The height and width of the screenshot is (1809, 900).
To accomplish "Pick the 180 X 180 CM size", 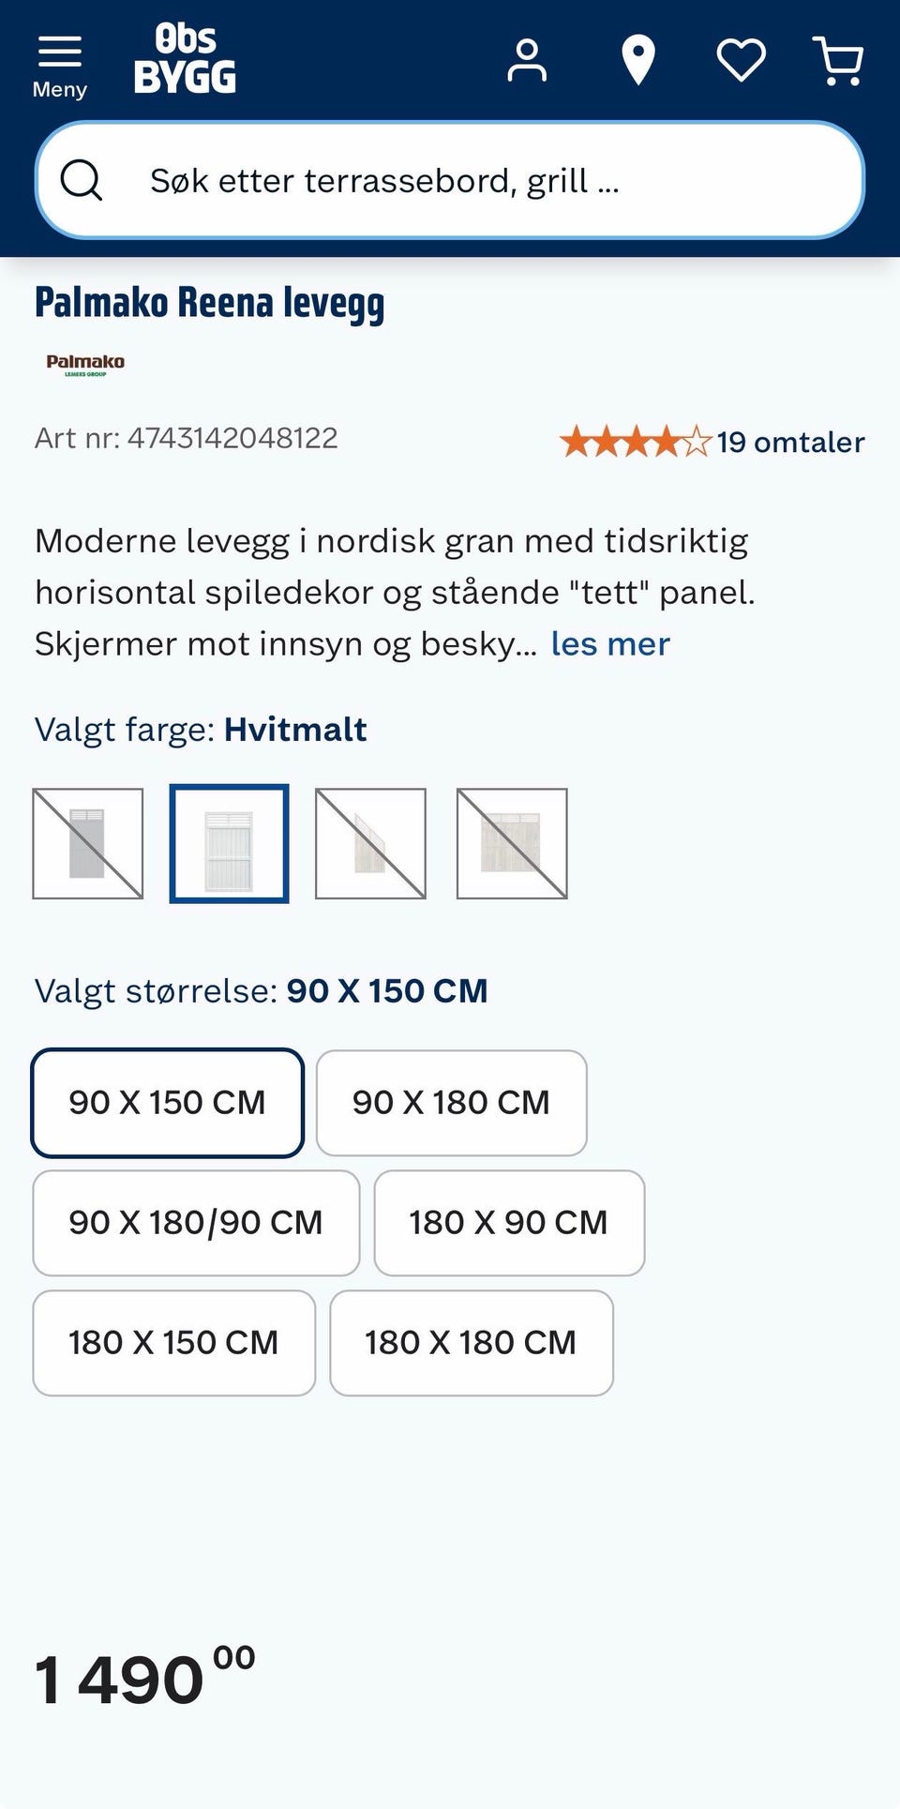I will point(472,1343).
